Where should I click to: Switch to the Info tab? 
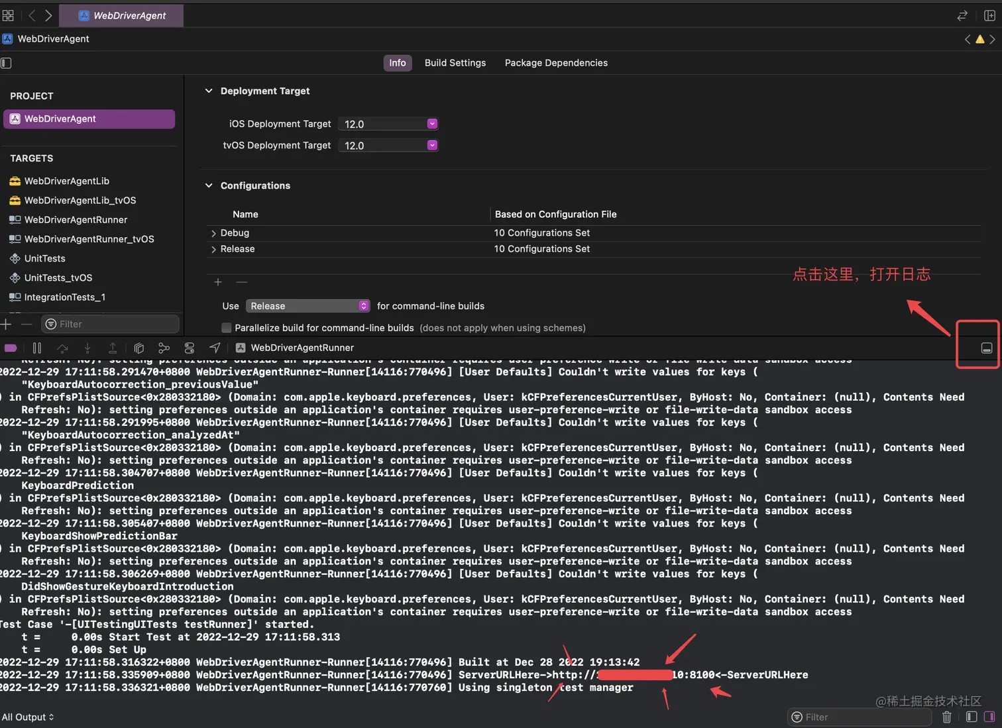pyautogui.click(x=398, y=63)
